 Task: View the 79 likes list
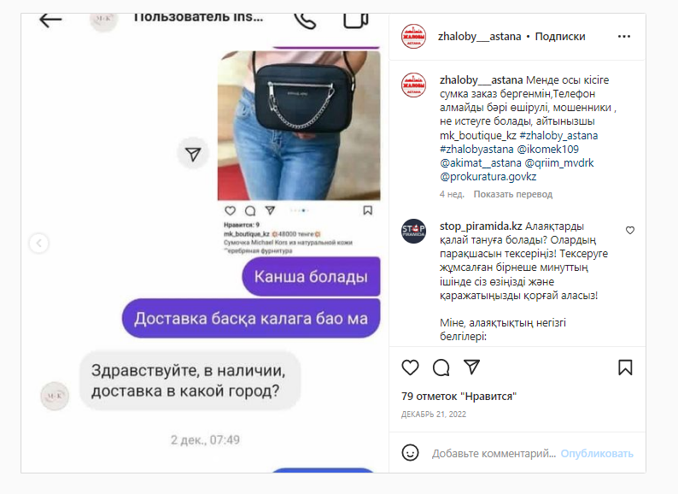pyautogui.click(x=459, y=397)
